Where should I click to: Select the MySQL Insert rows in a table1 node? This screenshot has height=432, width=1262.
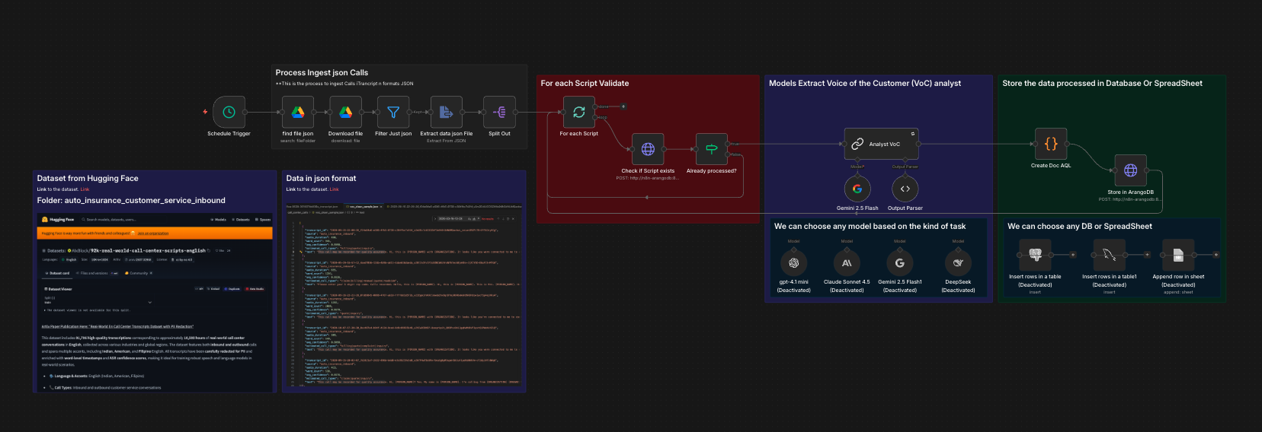[1109, 256]
